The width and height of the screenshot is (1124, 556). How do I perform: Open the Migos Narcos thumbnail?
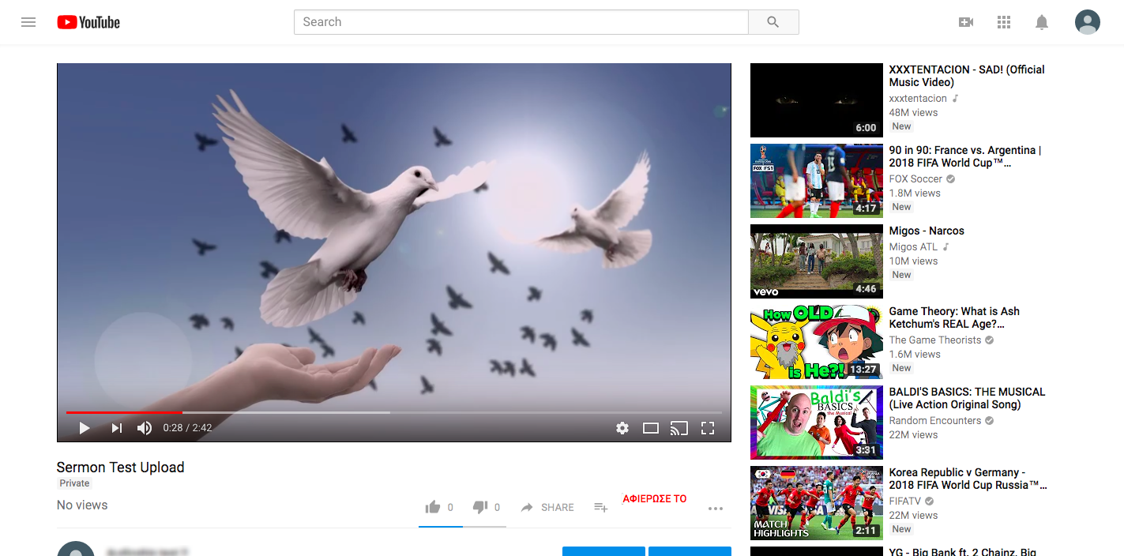coord(817,261)
